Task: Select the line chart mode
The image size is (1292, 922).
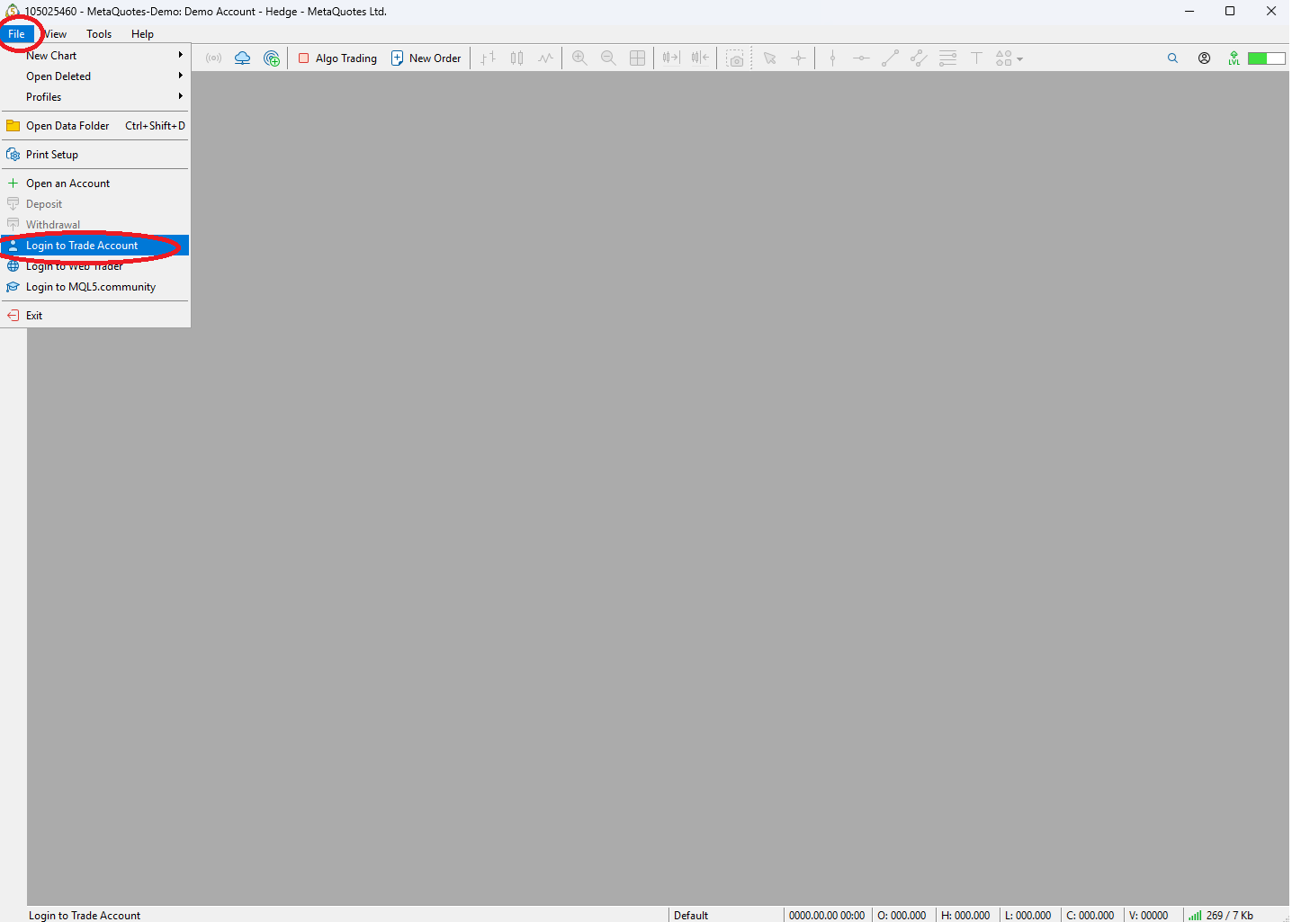Action: pos(545,58)
